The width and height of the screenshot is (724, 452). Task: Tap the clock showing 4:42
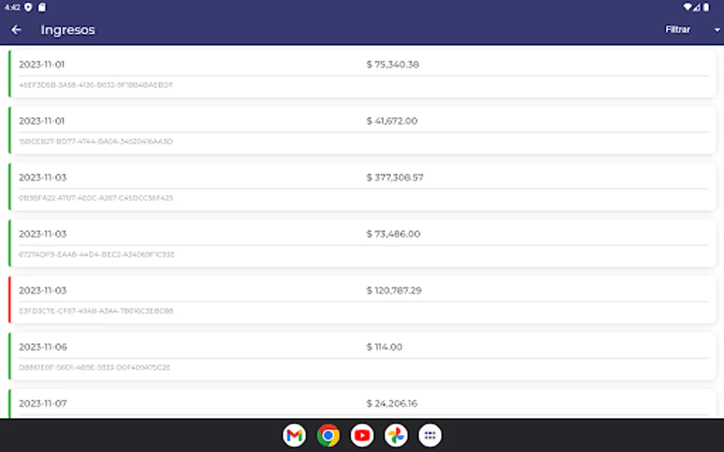[11, 8]
